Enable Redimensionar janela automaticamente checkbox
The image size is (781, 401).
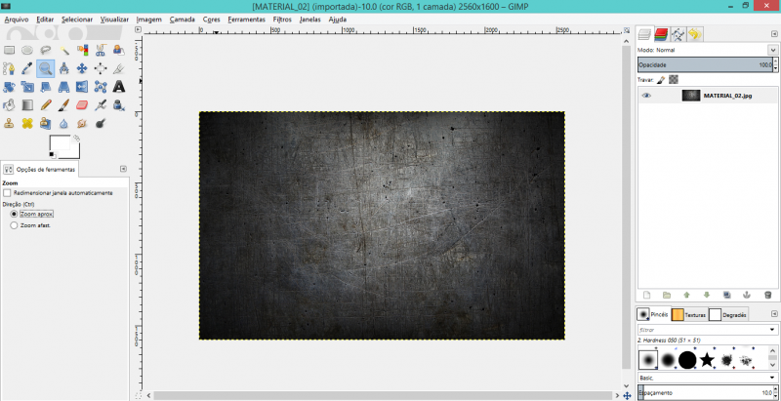7,193
